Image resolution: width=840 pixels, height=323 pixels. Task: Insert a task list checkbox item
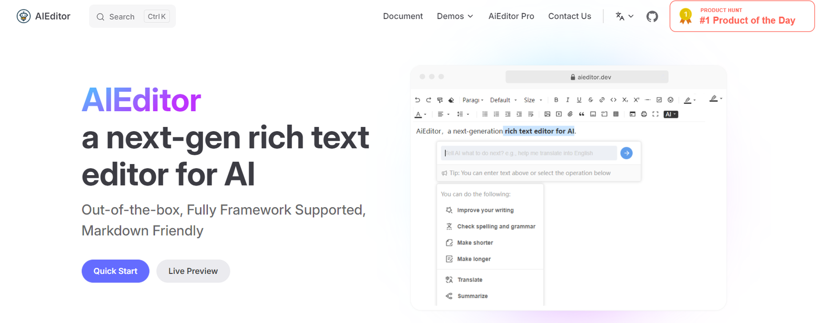pos(659,100)
